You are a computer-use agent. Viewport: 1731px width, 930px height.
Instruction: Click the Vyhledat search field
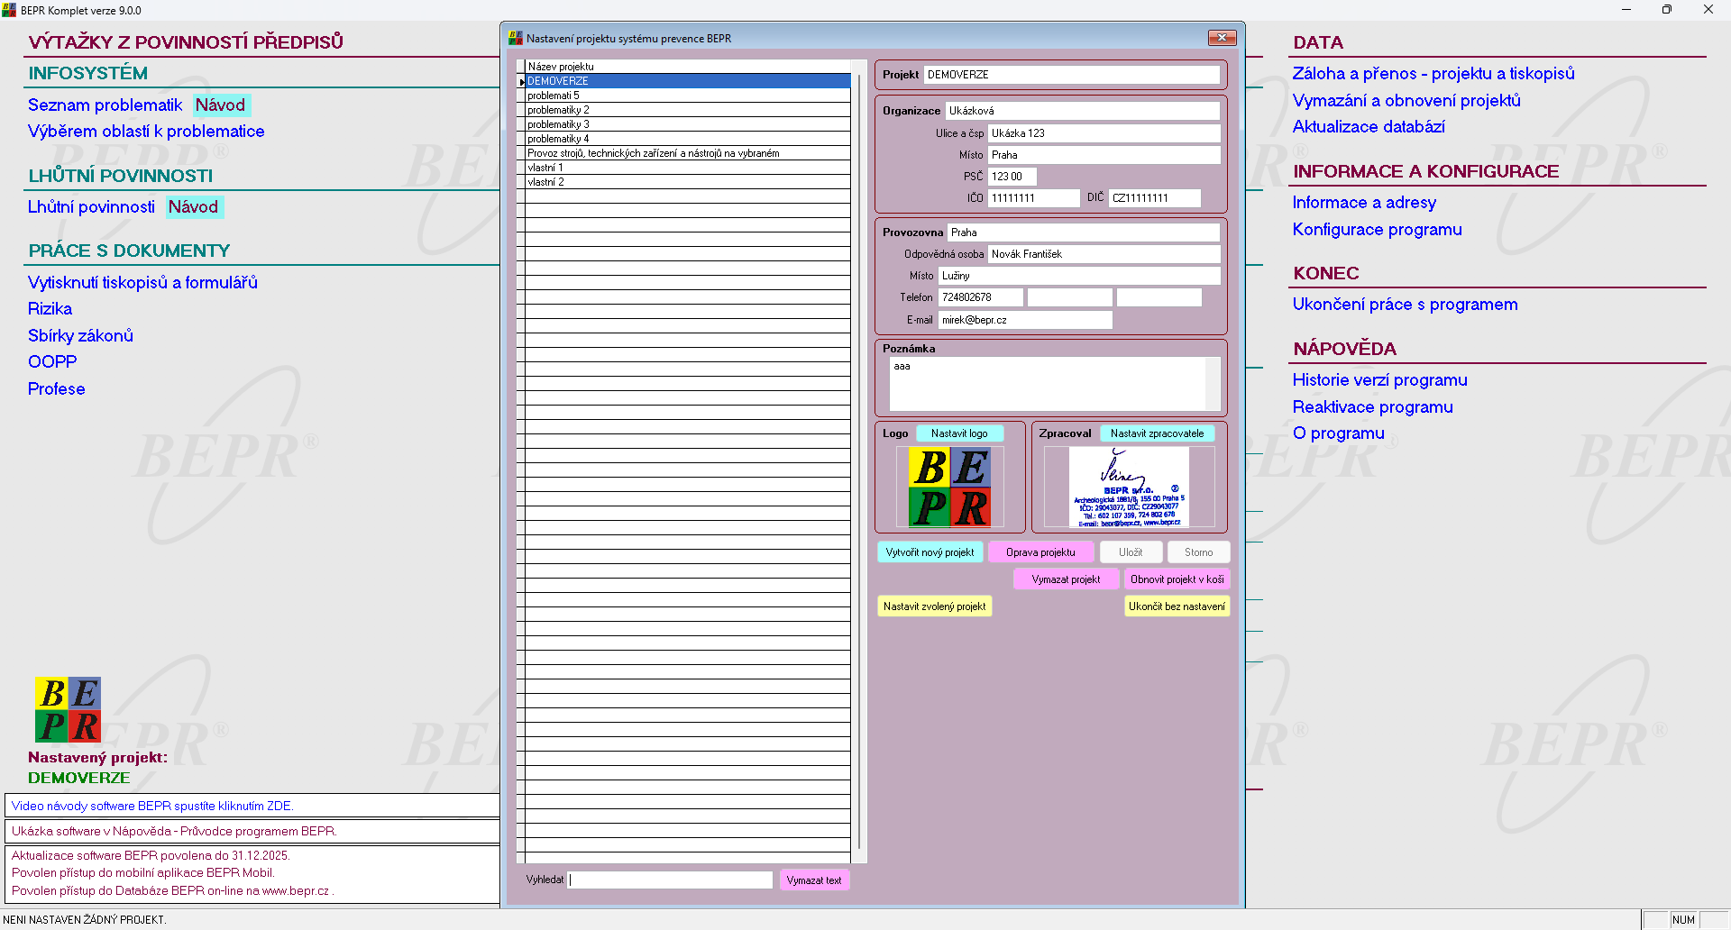pyautogui.click(x=671, y=880)
